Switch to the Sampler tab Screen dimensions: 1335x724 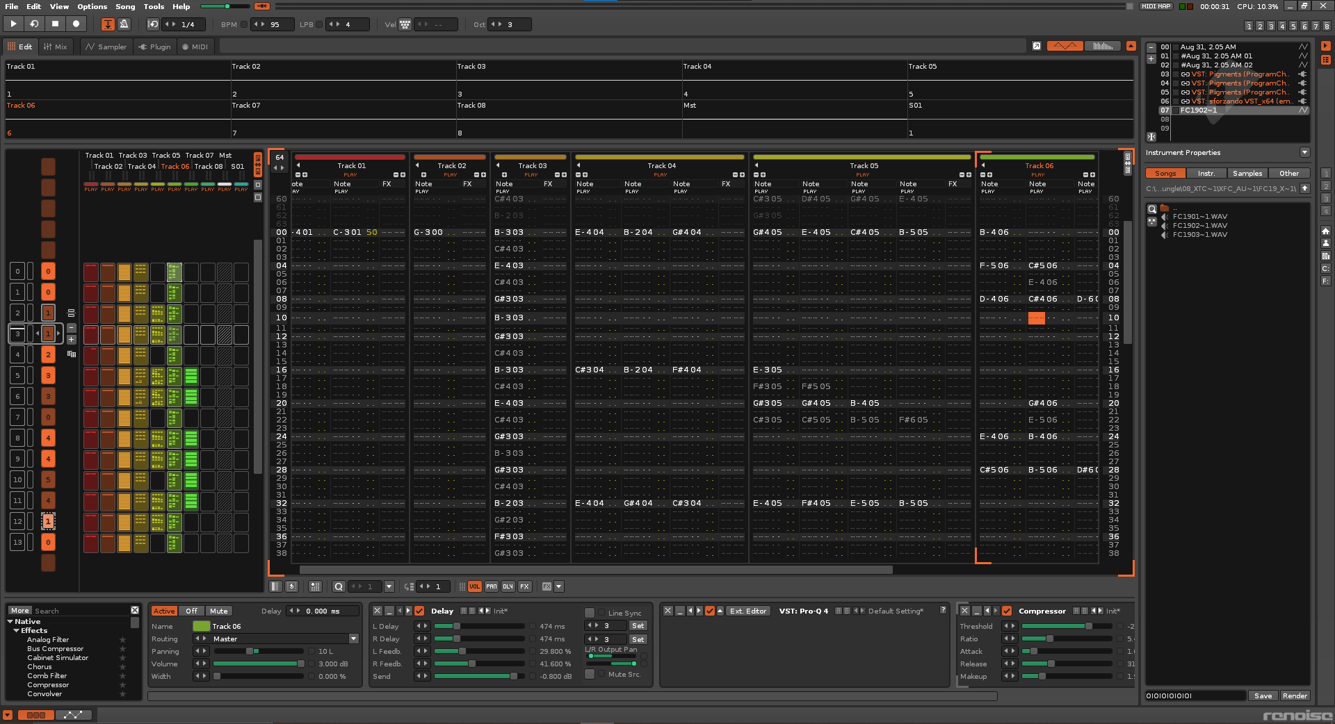[106, 47]
